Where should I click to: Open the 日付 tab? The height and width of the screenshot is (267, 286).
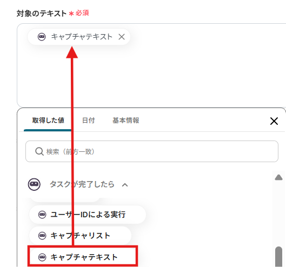(x=88, y=121)
